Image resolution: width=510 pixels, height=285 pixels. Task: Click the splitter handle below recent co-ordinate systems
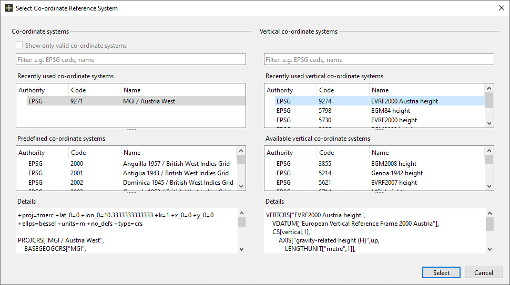click(131, 130)
